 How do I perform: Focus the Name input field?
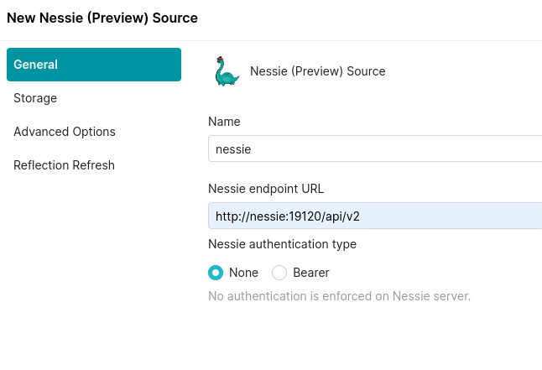(375, 149)
